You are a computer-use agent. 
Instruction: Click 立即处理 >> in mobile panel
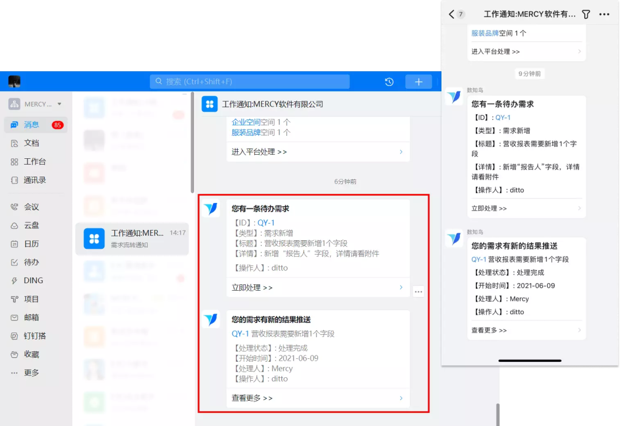pyautogui.click(x=489, y=209)
